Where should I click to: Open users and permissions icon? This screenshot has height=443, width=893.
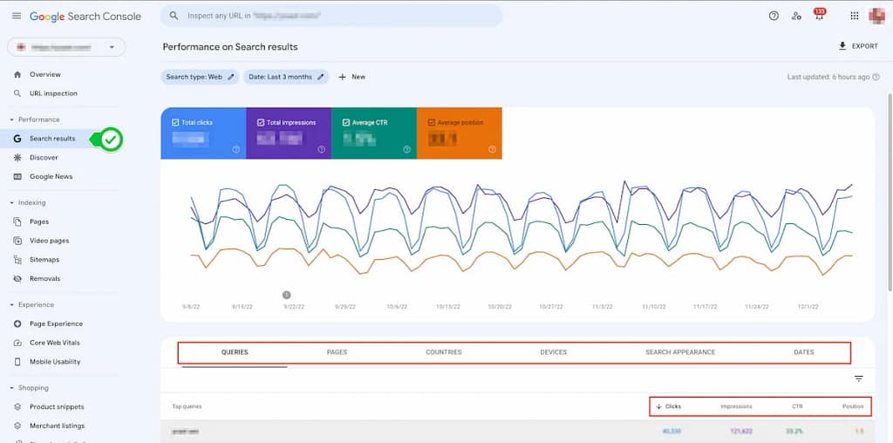click(x=796, y=16)
